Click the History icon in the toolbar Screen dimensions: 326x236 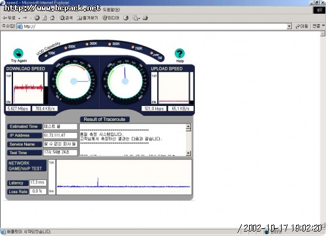[126, 18]
